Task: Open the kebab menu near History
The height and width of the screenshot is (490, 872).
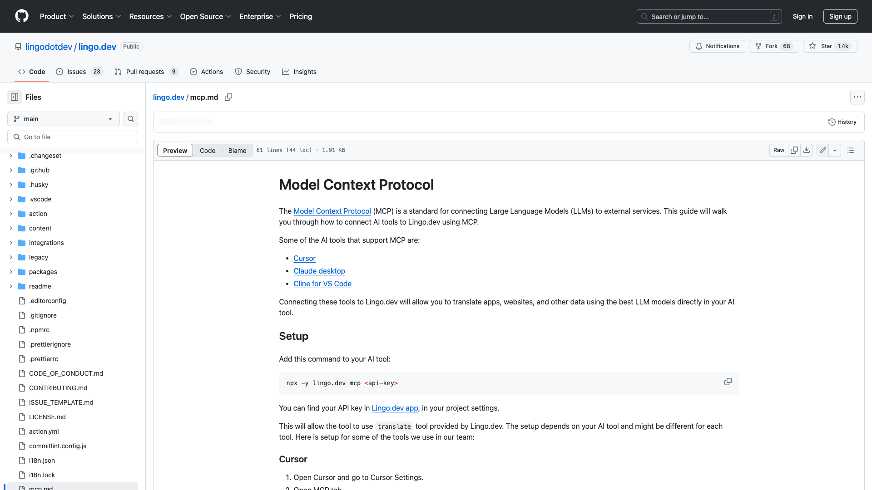Action: coord(857,97)
